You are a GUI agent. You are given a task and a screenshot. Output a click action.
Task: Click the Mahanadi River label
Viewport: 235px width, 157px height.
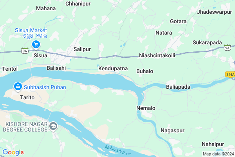coord(118,150)
